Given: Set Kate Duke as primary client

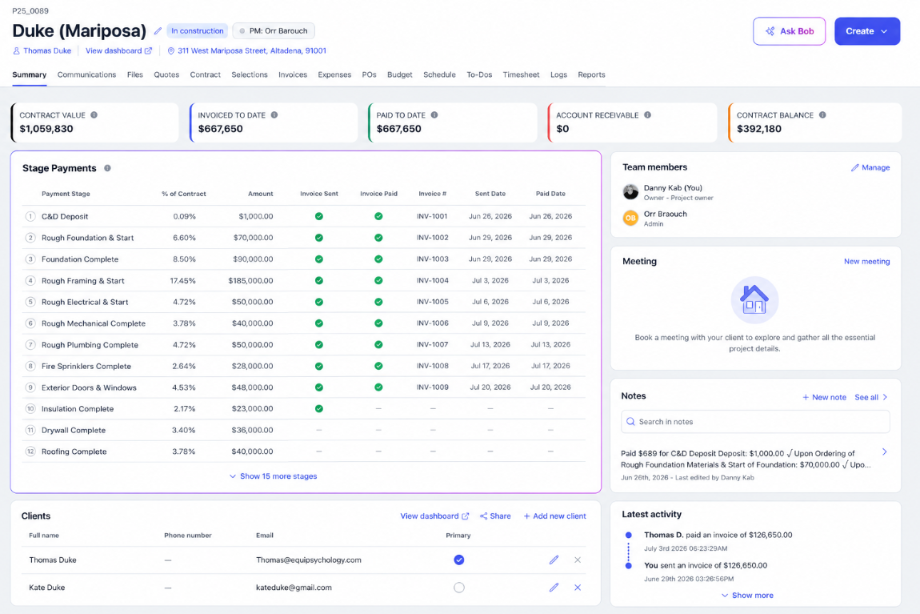Looking at the screenshot, I should (459, 587).
